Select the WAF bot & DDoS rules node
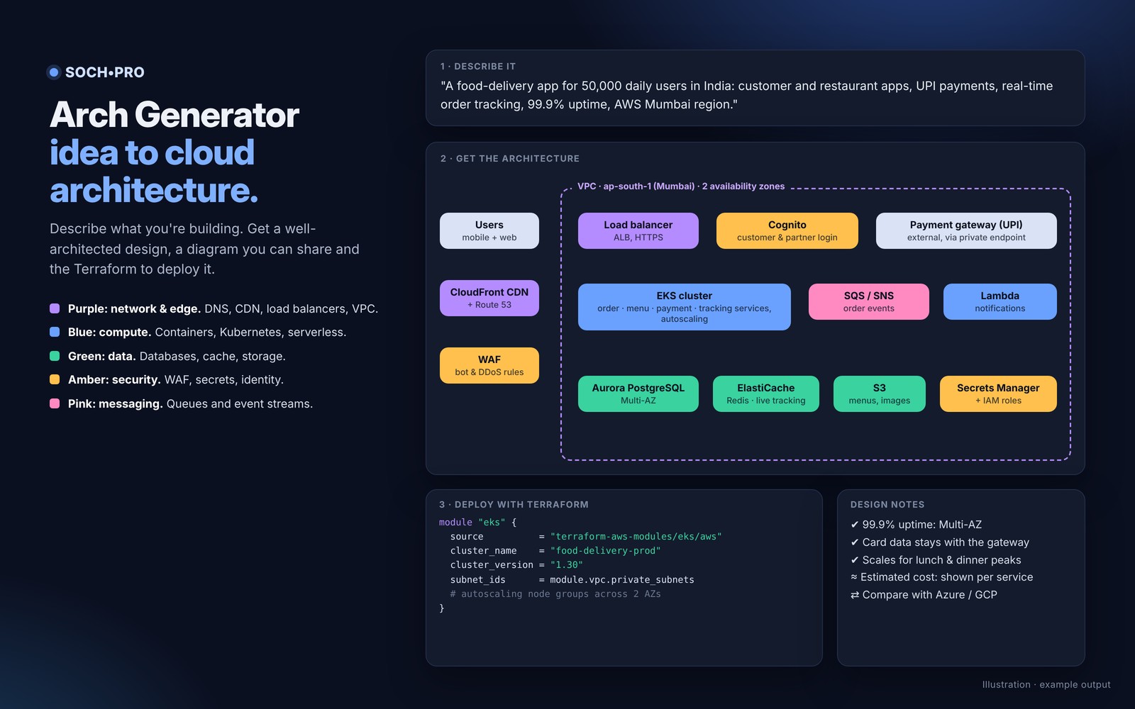This screenshot has width=1135, height=709. pos(489,365)
